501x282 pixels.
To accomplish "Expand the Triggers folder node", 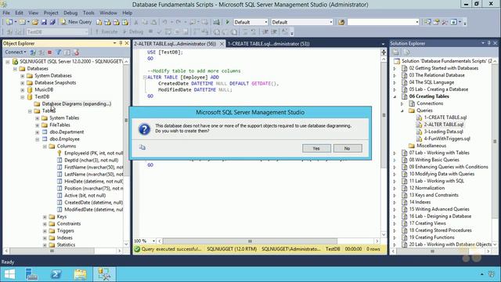I will 45,231.
